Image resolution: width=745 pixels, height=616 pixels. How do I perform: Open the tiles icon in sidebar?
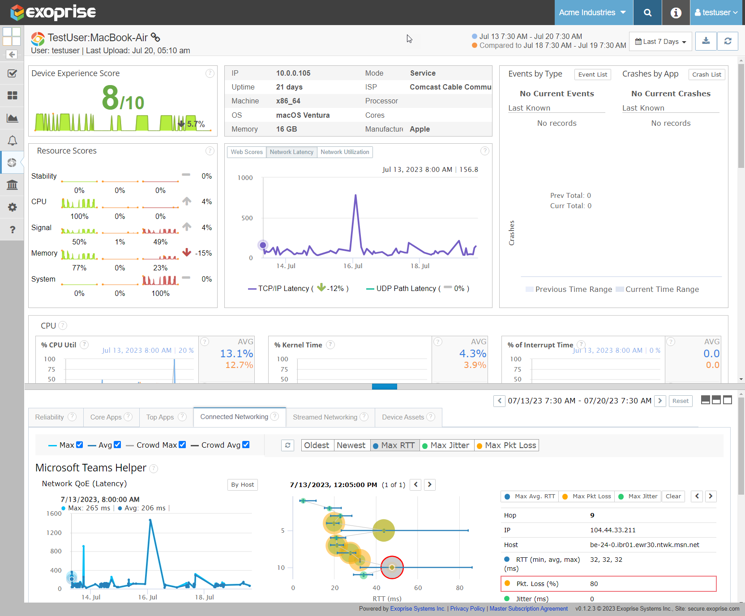click(x=12, y=96)
